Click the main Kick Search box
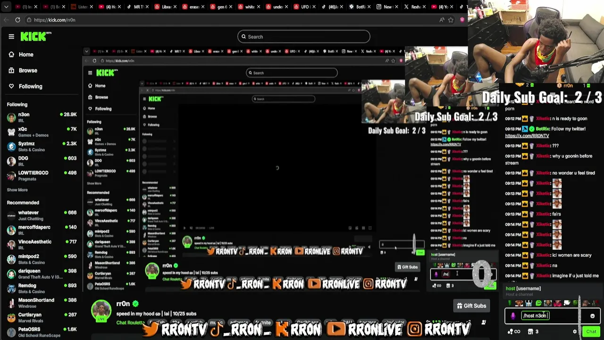The image size is (604, 340). coord(304,36)
